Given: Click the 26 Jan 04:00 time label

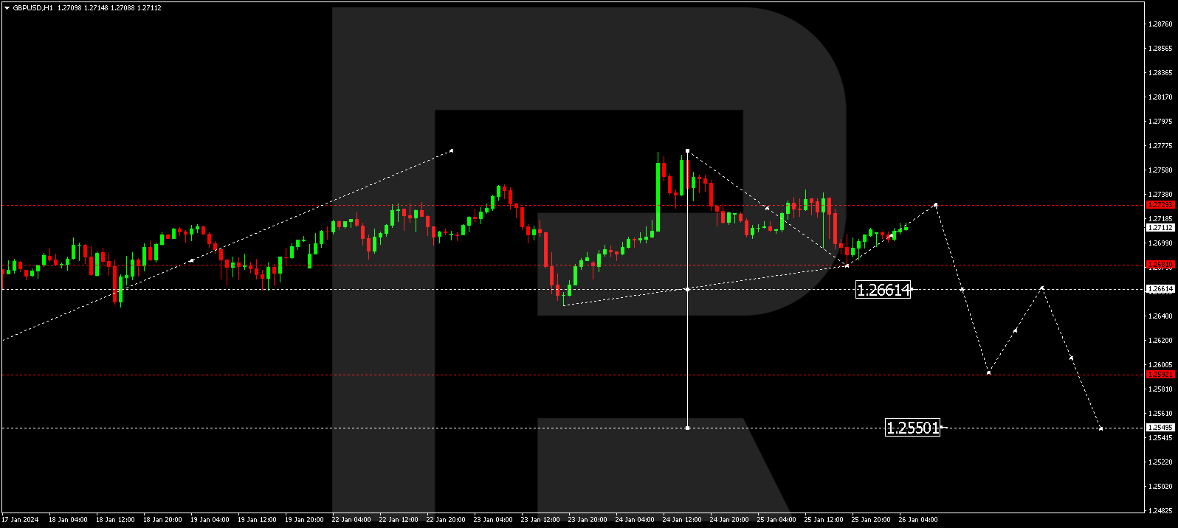Looking at the screenshot, I should 917,520.
